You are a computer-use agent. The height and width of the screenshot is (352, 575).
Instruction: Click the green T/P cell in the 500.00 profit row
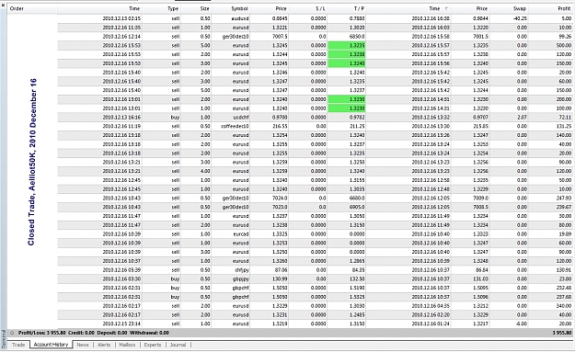point(347,45)
